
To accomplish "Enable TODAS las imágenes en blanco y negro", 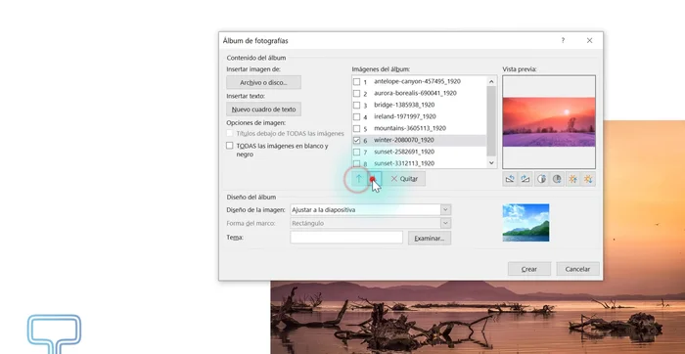I will click(229, 146).
